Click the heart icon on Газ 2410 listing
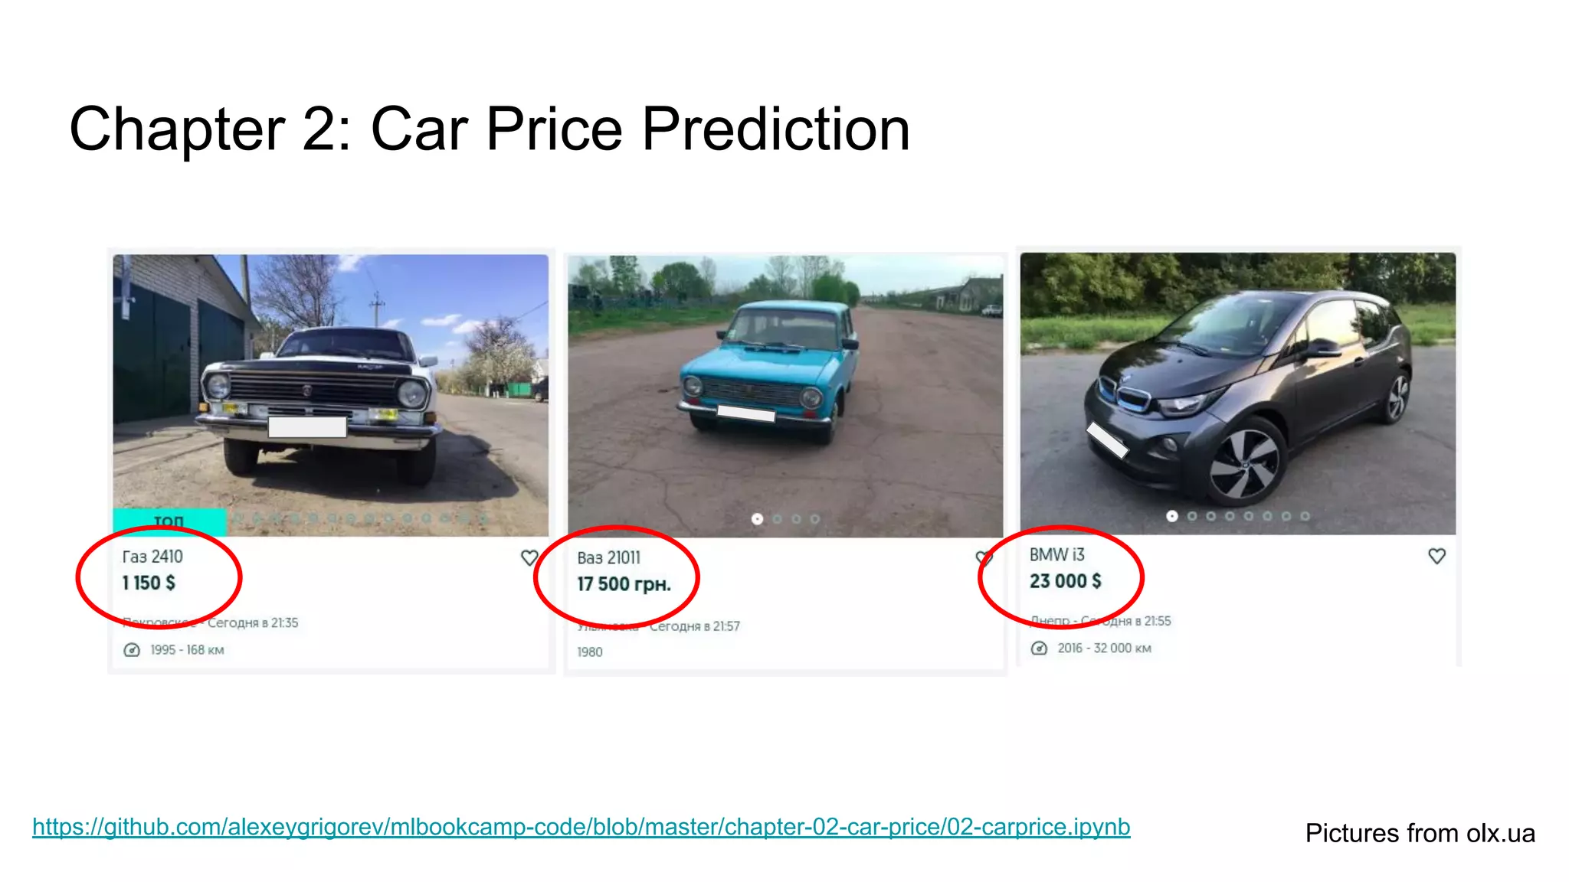The width and height of the screenshot is (1569, 882). pyautogui.click(x=529, y=557)
